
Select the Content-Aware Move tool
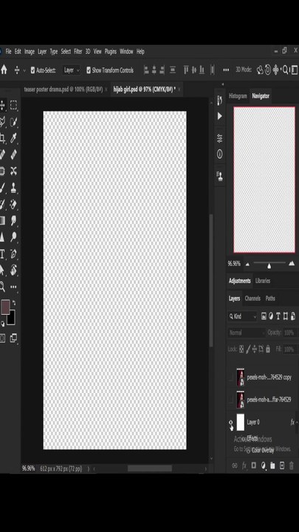(x=13, y=171)
